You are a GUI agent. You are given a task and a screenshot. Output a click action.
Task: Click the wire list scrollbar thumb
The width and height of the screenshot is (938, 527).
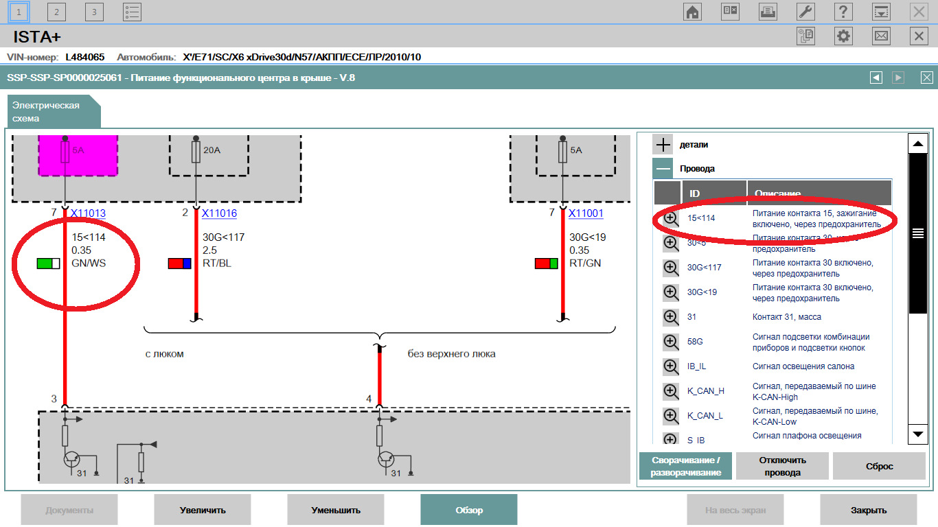918,233
